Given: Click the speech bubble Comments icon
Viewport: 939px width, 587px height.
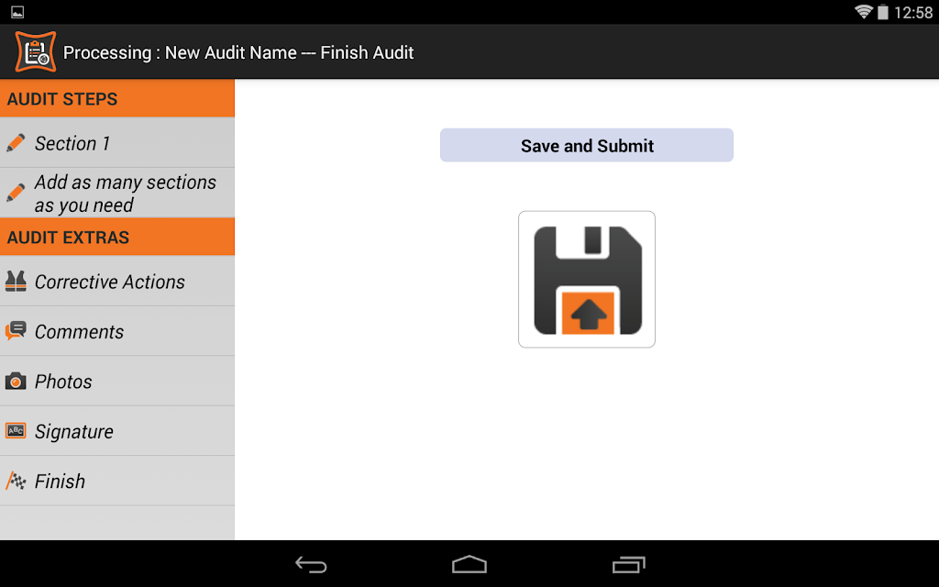Looking at the screenshot, I should 16,330.
